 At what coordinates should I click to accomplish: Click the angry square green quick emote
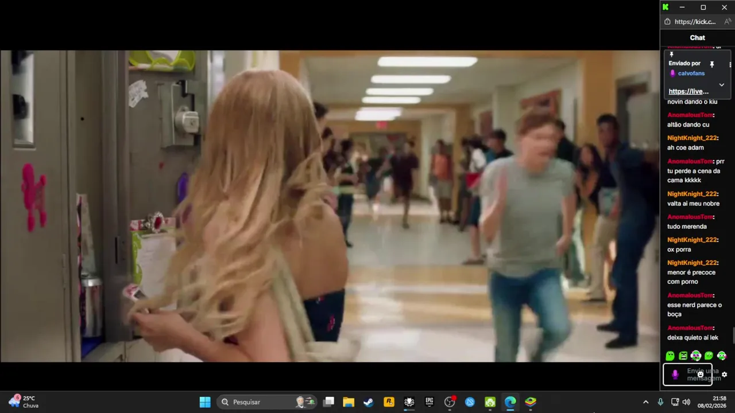[683, 356]
